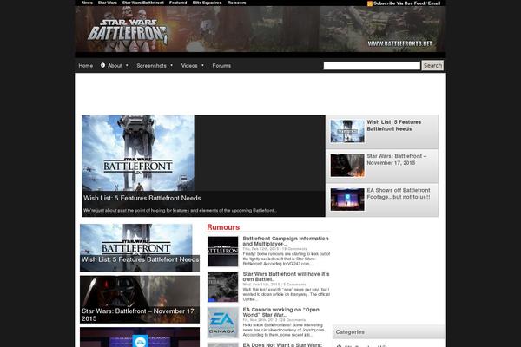521x347 pixels.
Task: Open Darth Vader November 17, 2015 post card
Action: pyautogui.click(x=140, y=299)
